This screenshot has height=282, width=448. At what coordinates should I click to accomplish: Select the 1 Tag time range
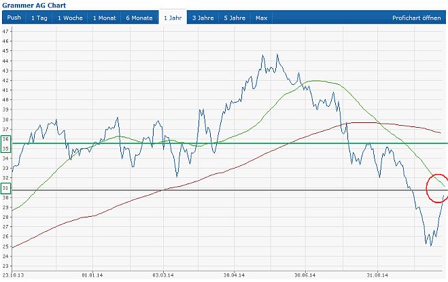point(39,17)
